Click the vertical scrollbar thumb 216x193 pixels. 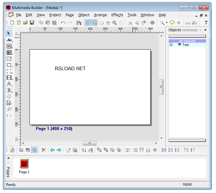coord(161,87)
